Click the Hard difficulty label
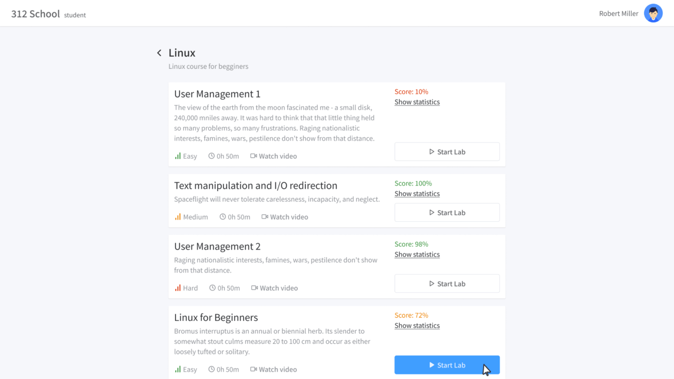The height and width of the screenshot is (379, 674). (190, 288)
